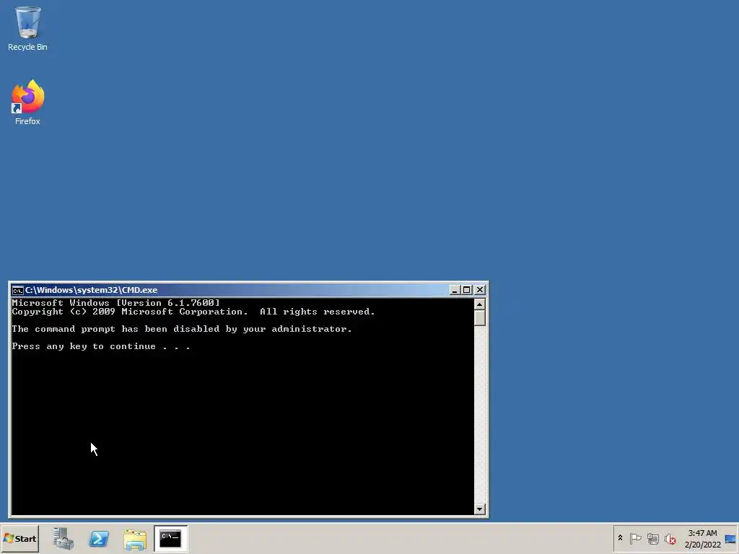Click the CMD scrollbar down arrow
Screen dimensions: 739x554
[x=479, y=509]
